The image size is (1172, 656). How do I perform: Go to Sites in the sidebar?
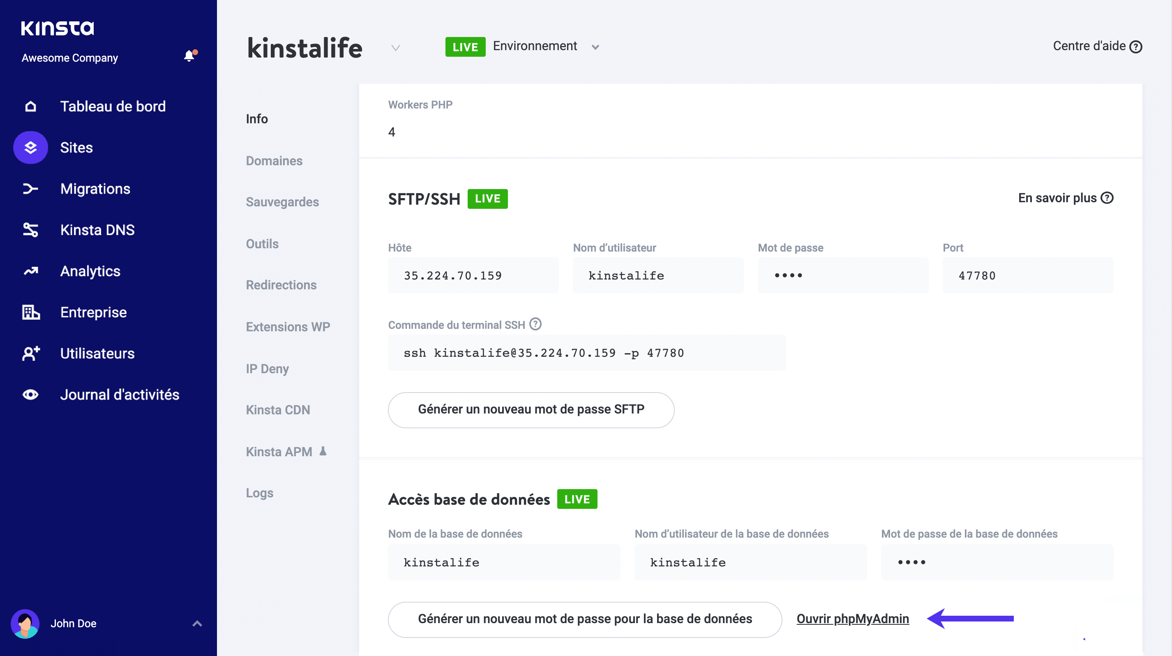(x=76, y=148)
